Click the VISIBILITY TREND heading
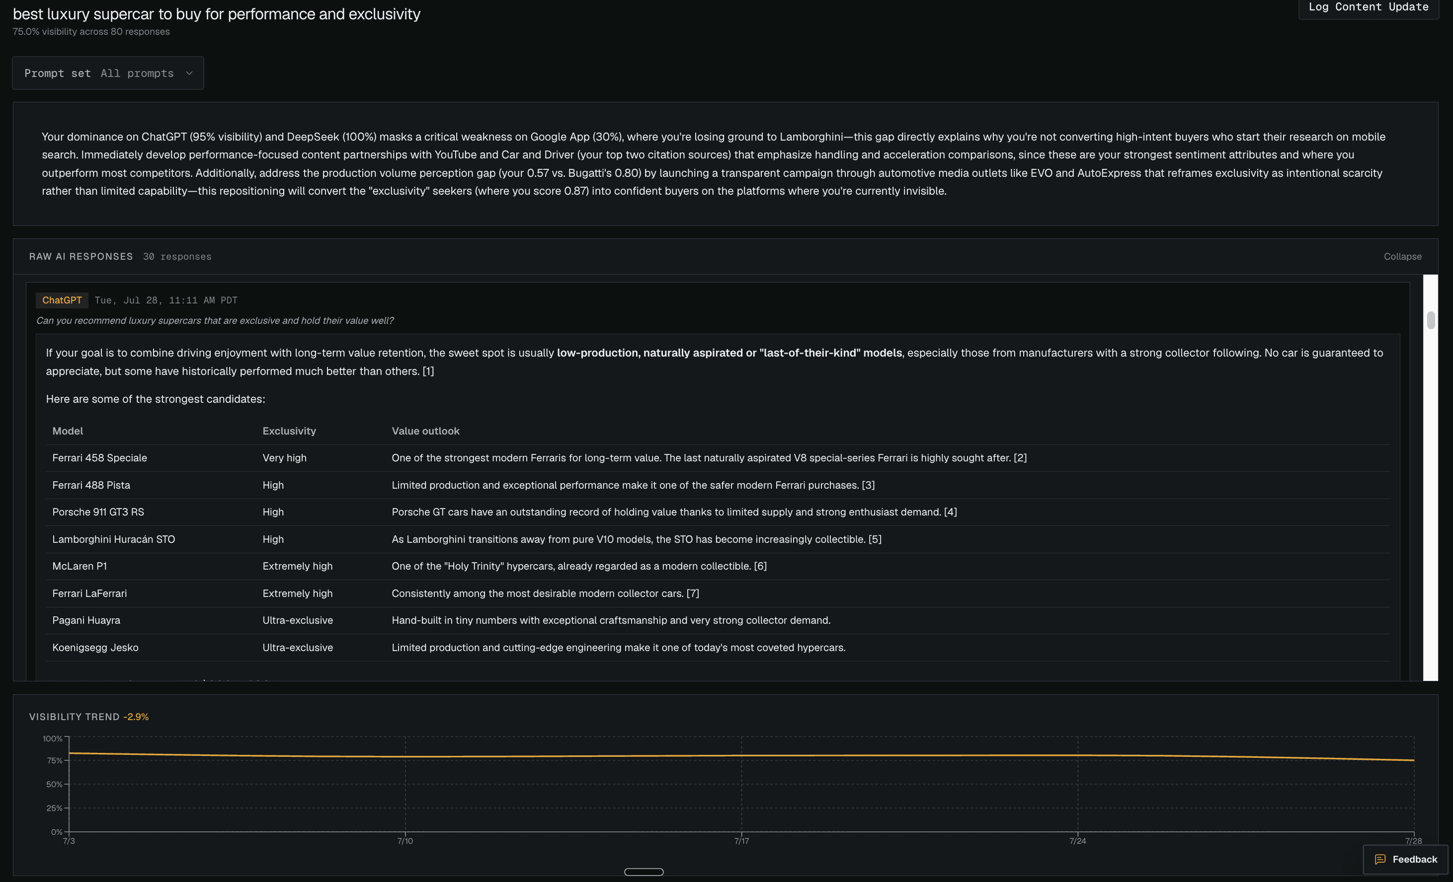Image resolution: width=1453 pixels, height=882 pixels. tap(75, 717)
